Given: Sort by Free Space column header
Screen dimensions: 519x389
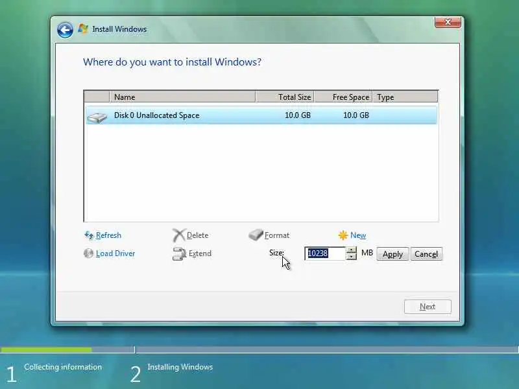Looking at the screenshot, I should (x=343, y=97).
